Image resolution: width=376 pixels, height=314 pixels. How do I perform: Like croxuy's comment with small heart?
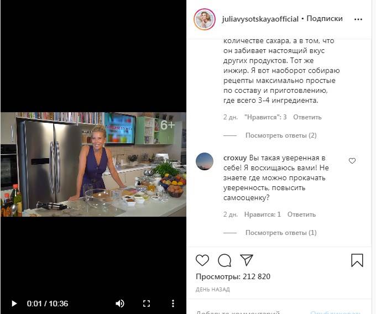click(x=352, y=161)
